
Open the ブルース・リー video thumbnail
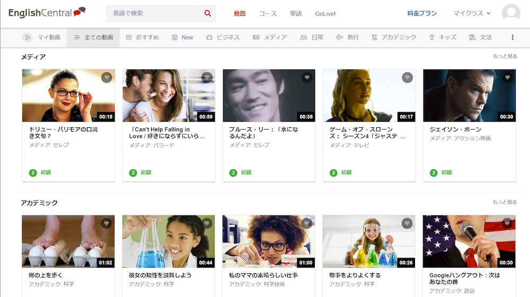269,96
